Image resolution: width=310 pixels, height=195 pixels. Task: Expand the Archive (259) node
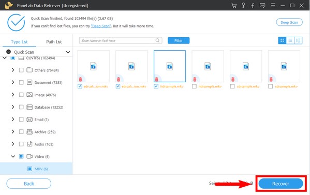[x=13, y=132]
